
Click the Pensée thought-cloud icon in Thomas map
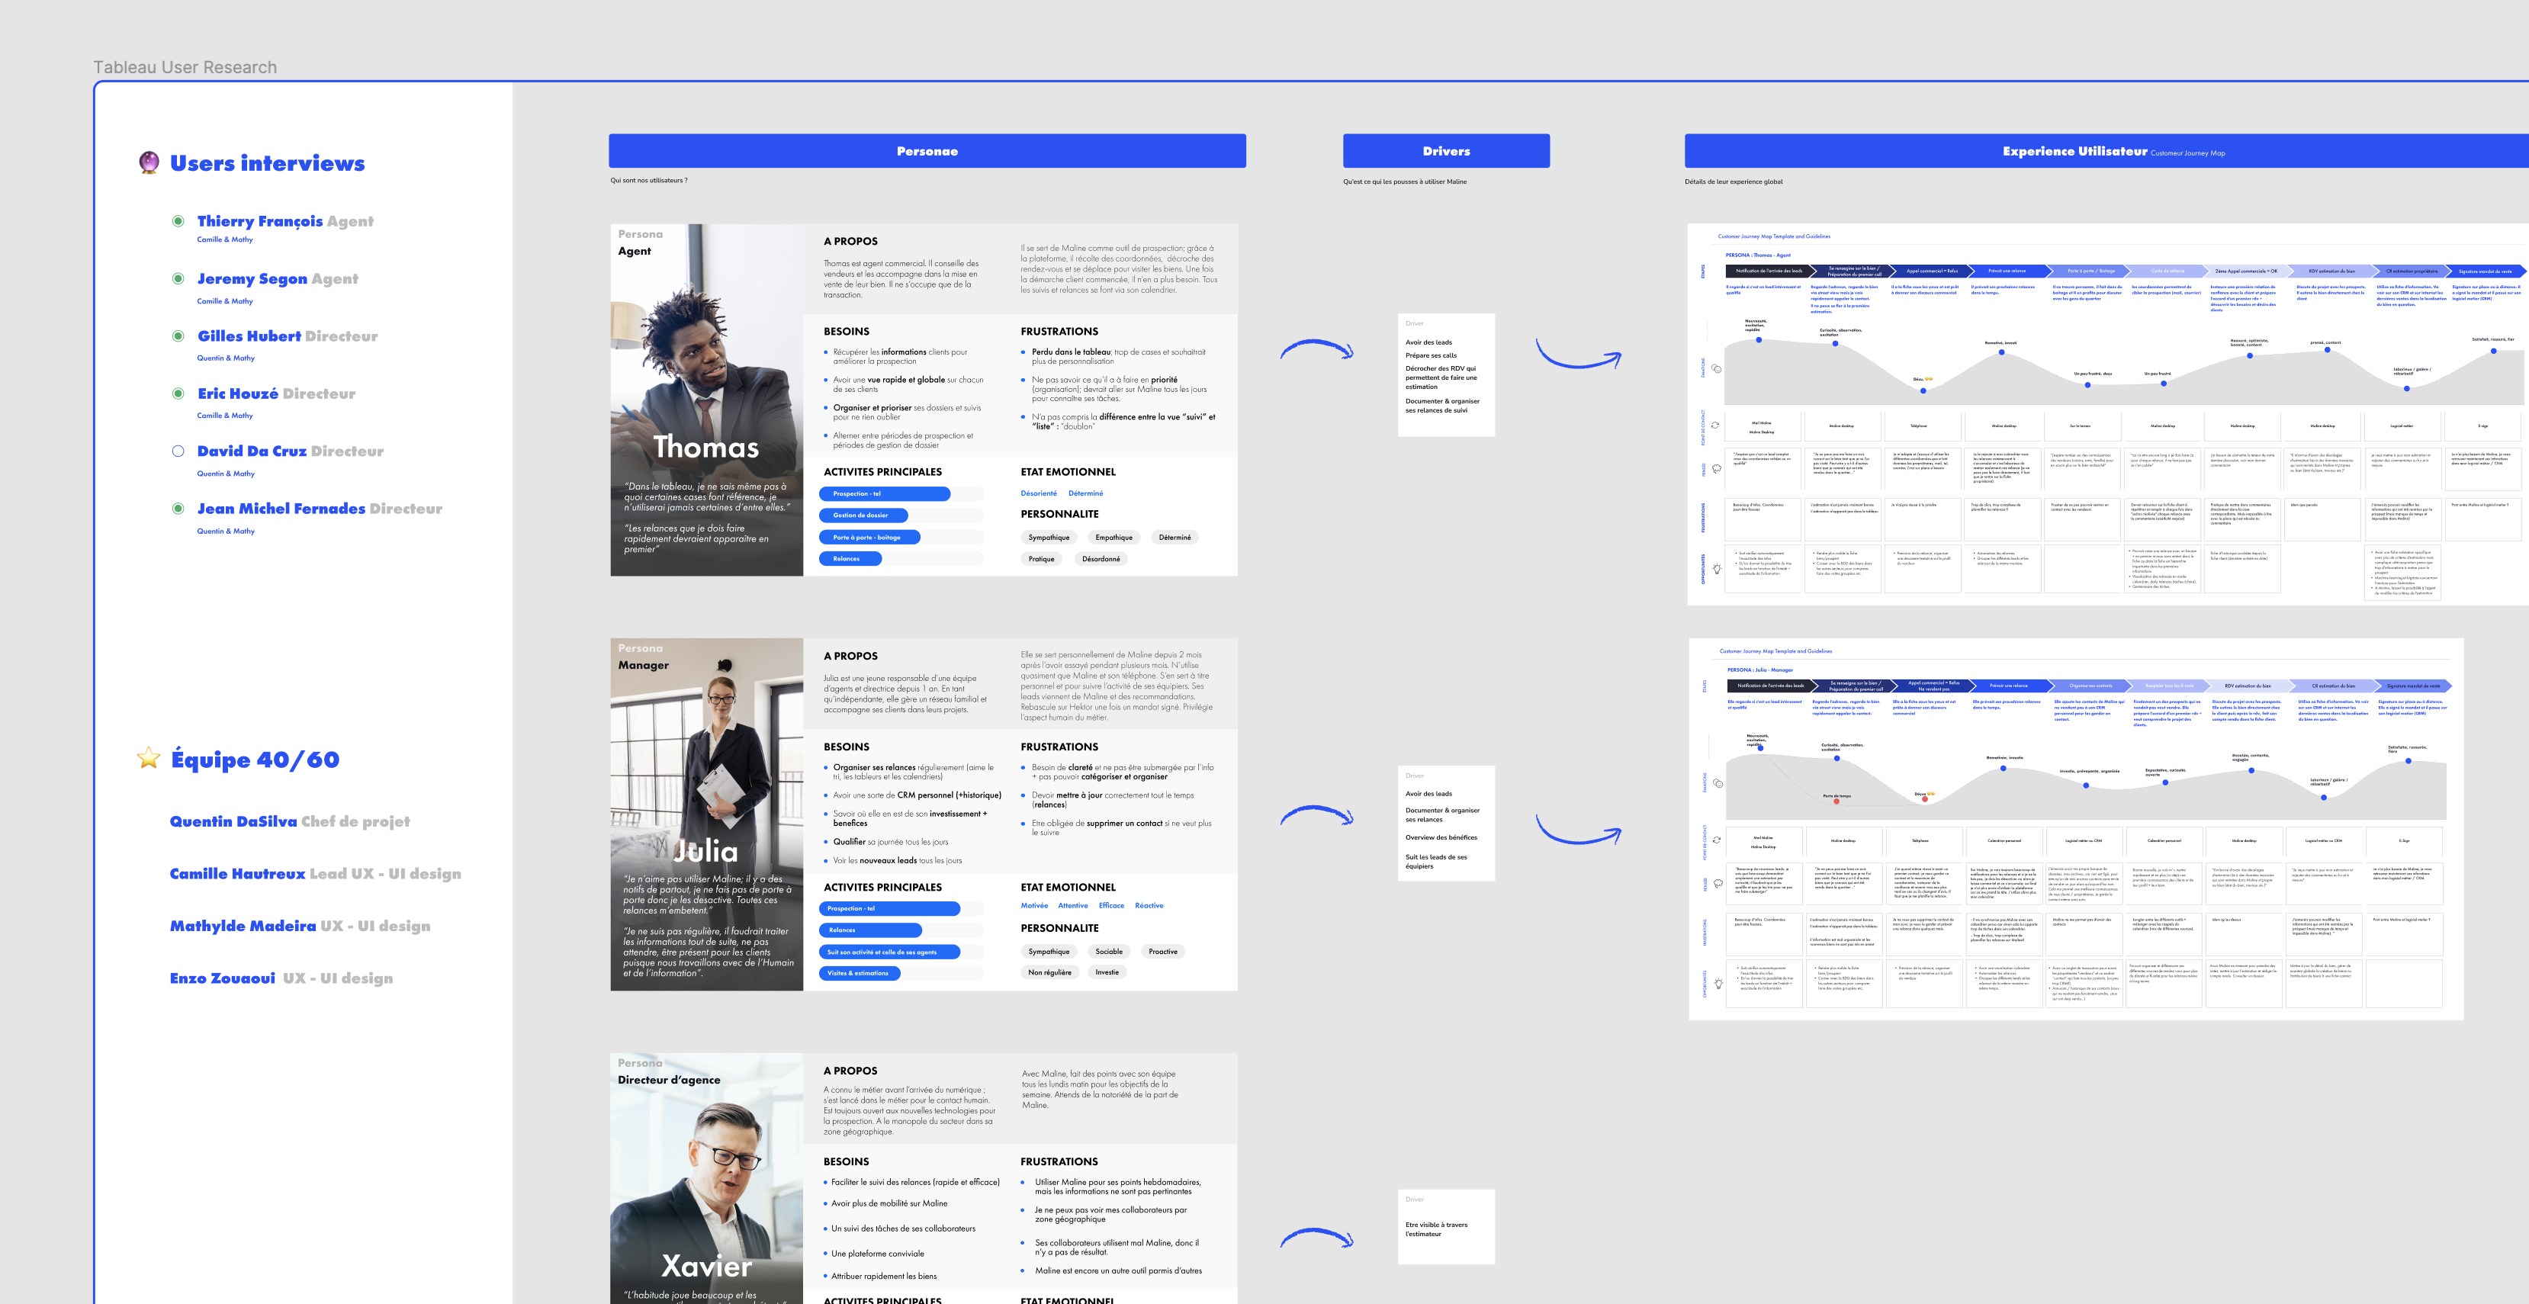click(x=1716, y=469)
